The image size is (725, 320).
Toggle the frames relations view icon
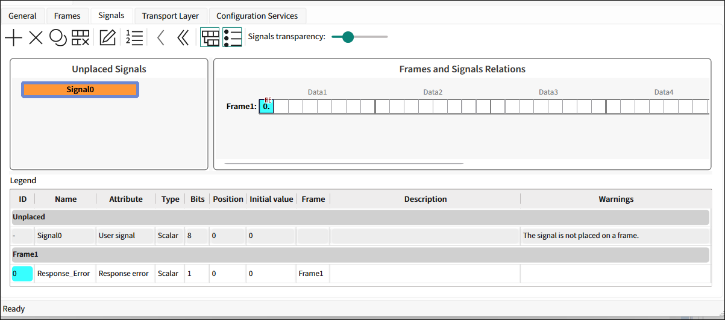tap(210, 37)
